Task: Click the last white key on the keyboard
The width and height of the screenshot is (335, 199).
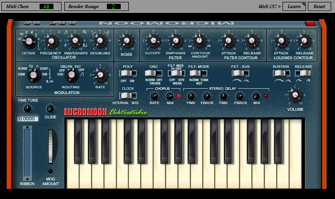Action: click(295, 154)
